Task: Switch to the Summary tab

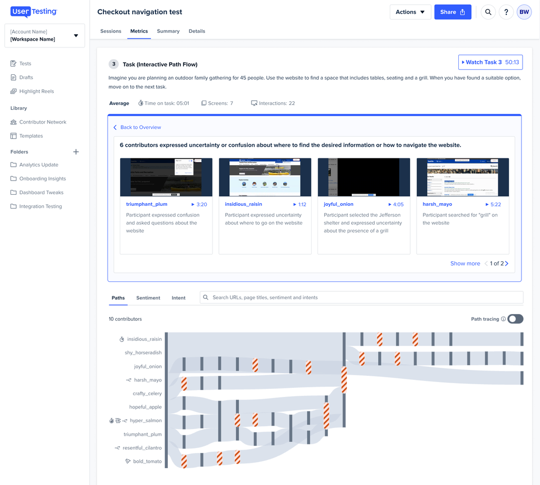Action: click(168, 31)
